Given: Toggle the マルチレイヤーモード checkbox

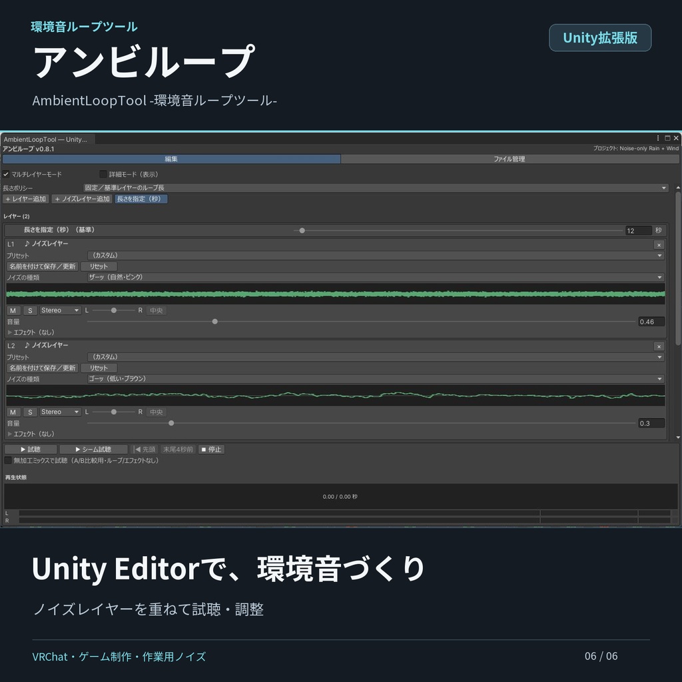Looking at the screenshot, I should [x=6, y=174].
